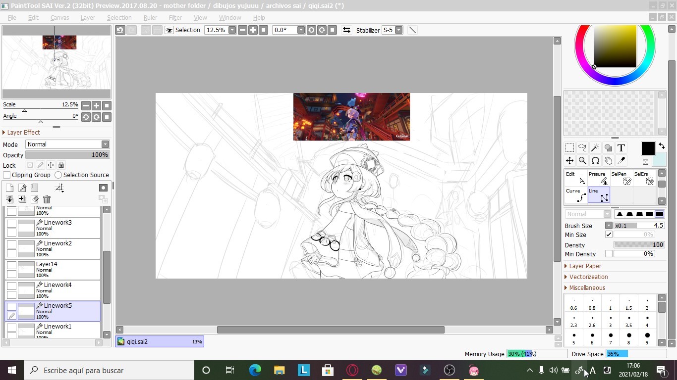Swap foreground and background colors
The image size is (677, 380).
pos(662,145)
